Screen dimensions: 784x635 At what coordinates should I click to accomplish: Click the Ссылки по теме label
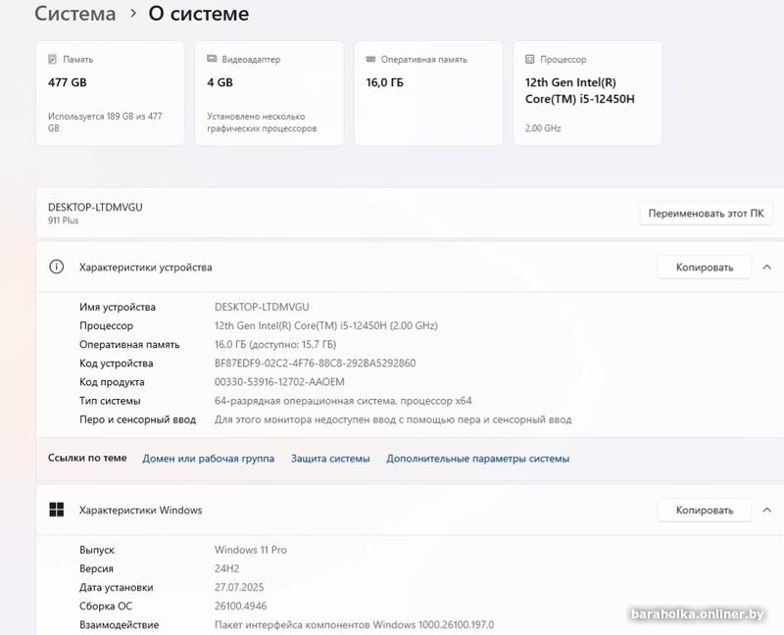pyautogui.click(x=87, y=458)
